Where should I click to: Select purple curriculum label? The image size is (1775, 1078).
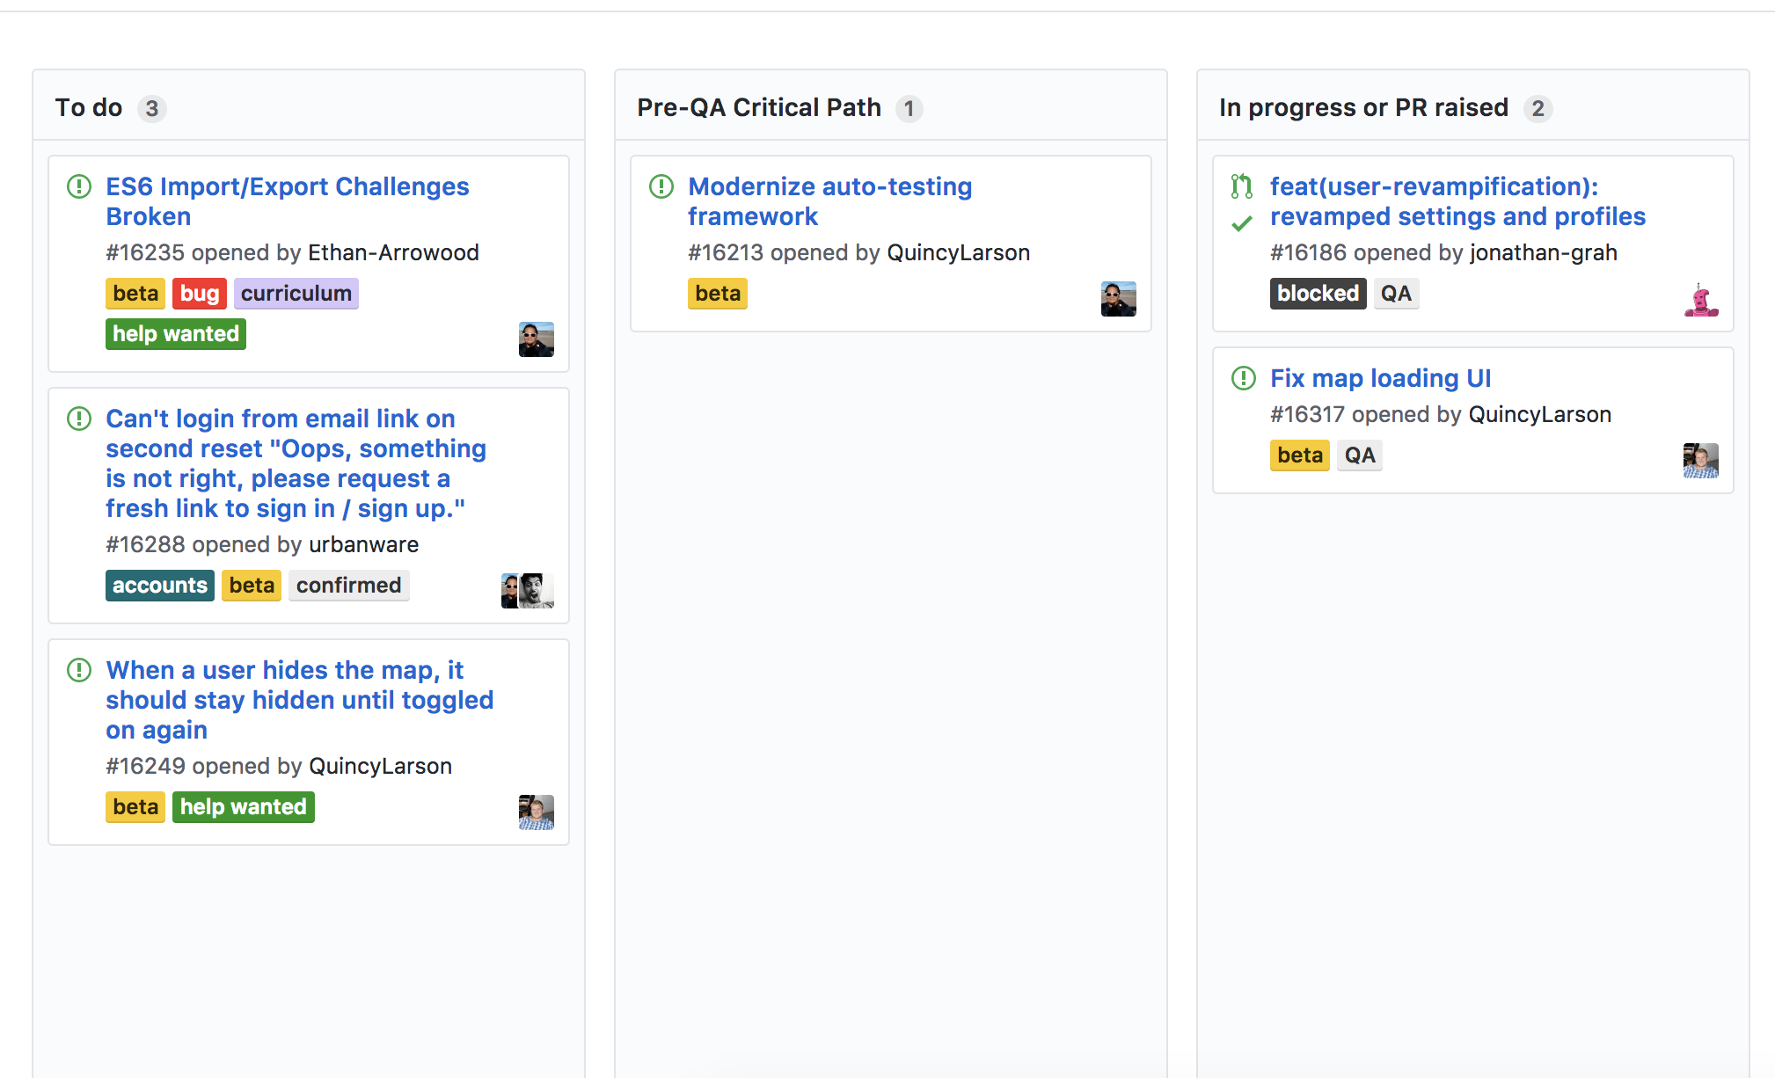pyautogui.click(x=296, y=294)
